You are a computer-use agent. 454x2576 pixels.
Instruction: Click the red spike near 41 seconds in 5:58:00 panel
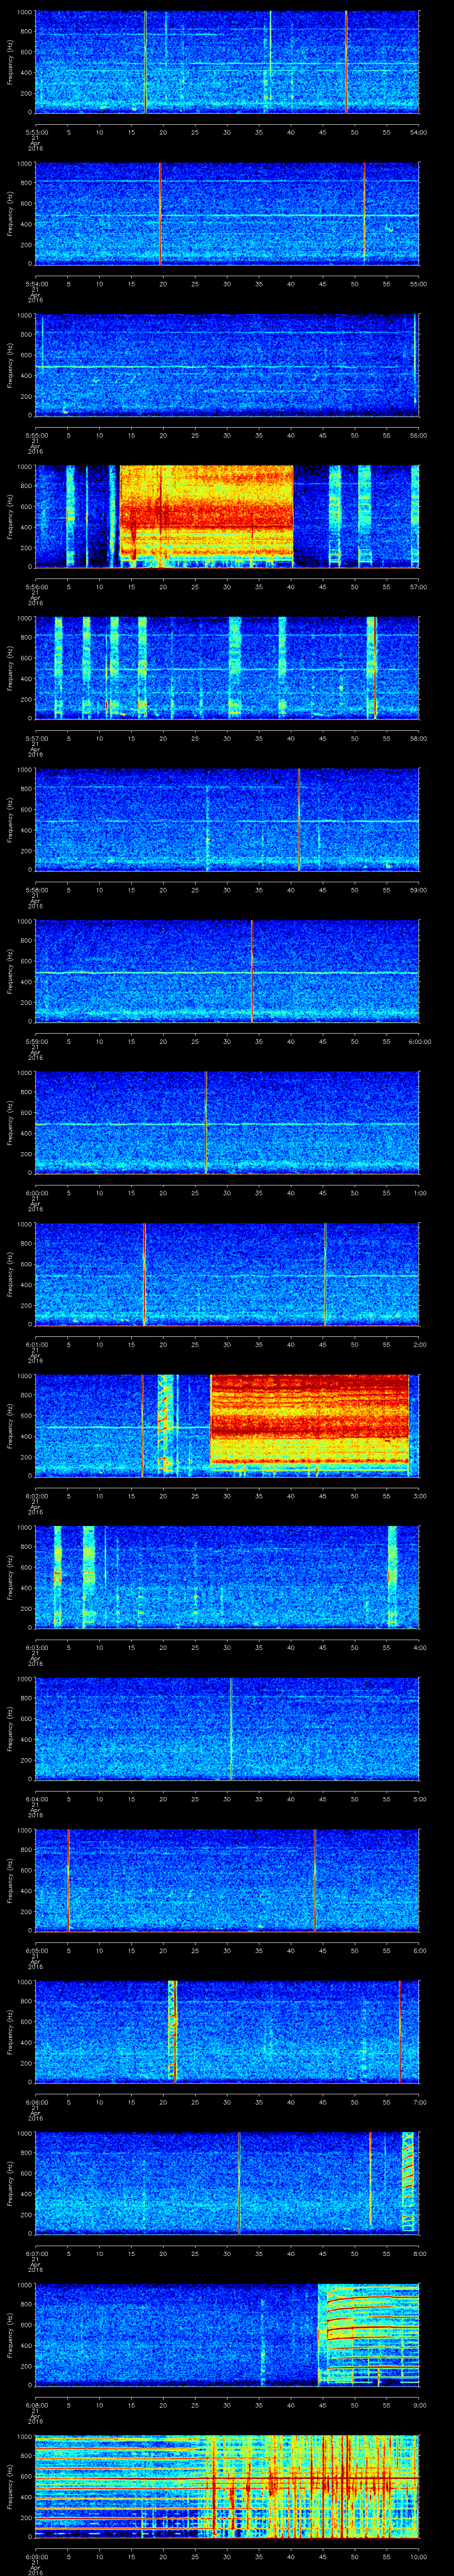coord(298,818)
